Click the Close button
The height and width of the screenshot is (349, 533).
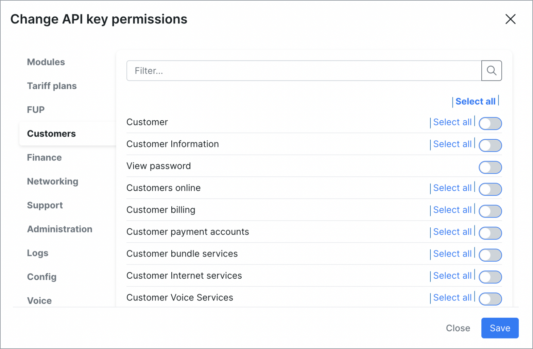point(458,328)
